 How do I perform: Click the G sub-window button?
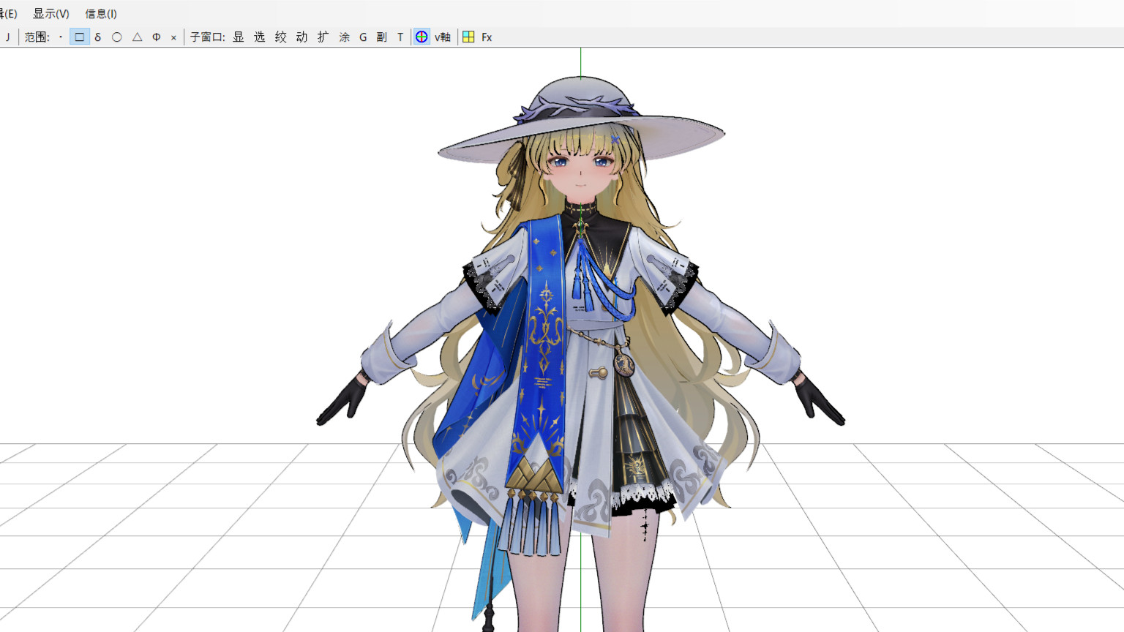click(363, 37)
